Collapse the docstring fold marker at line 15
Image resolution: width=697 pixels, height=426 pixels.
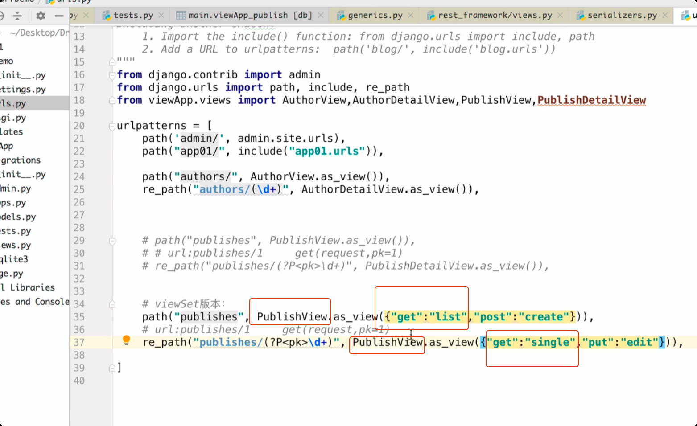click(112, 62)
